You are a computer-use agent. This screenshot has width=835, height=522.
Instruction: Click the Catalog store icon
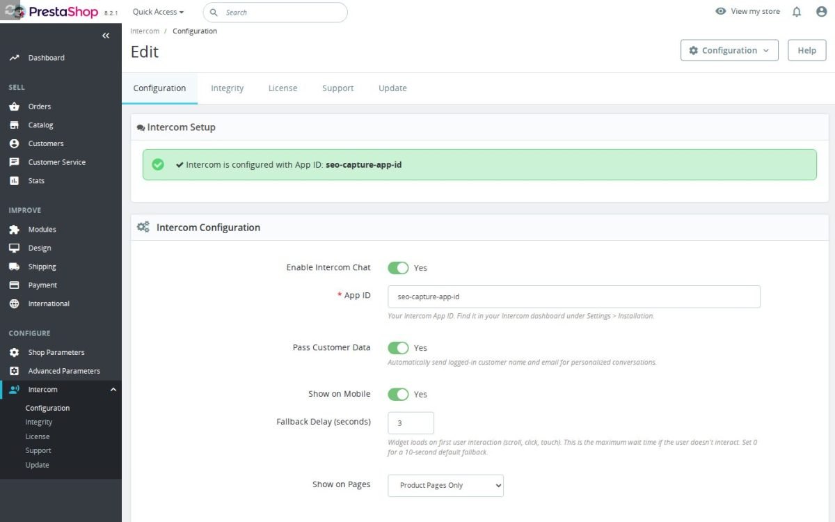[14, 125]
